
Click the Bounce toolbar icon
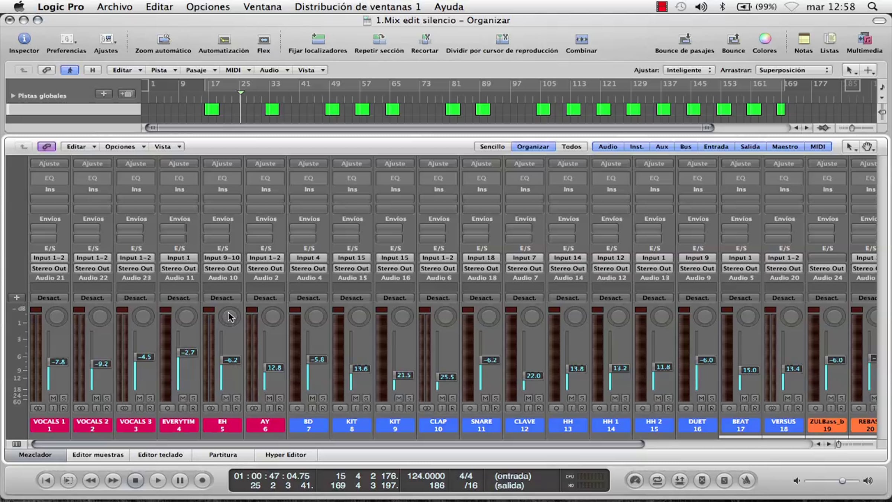pyautogui.click(x=733, y=39)
